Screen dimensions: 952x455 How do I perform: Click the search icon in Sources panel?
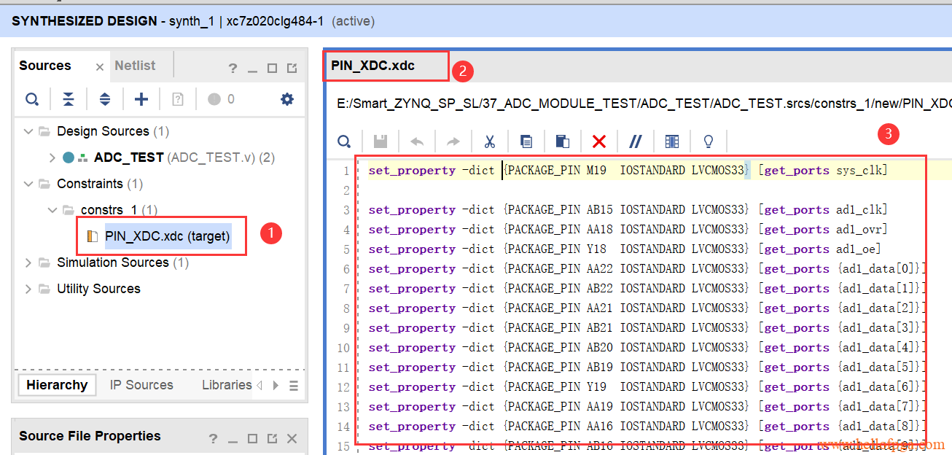click(x=32, y=99)
